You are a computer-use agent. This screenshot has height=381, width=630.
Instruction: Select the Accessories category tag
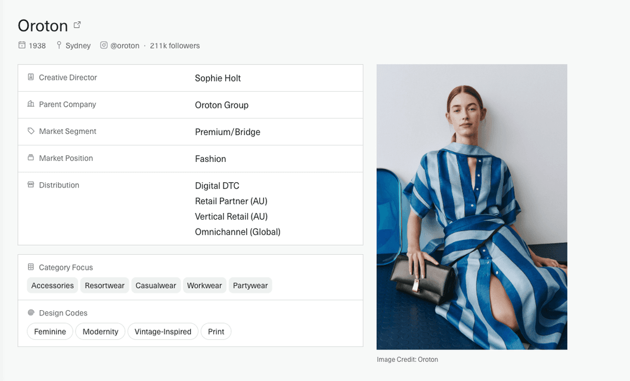52,286
